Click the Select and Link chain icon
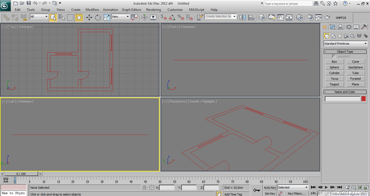 6,17
